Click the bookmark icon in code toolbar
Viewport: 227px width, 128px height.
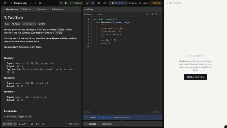(147, 14)
